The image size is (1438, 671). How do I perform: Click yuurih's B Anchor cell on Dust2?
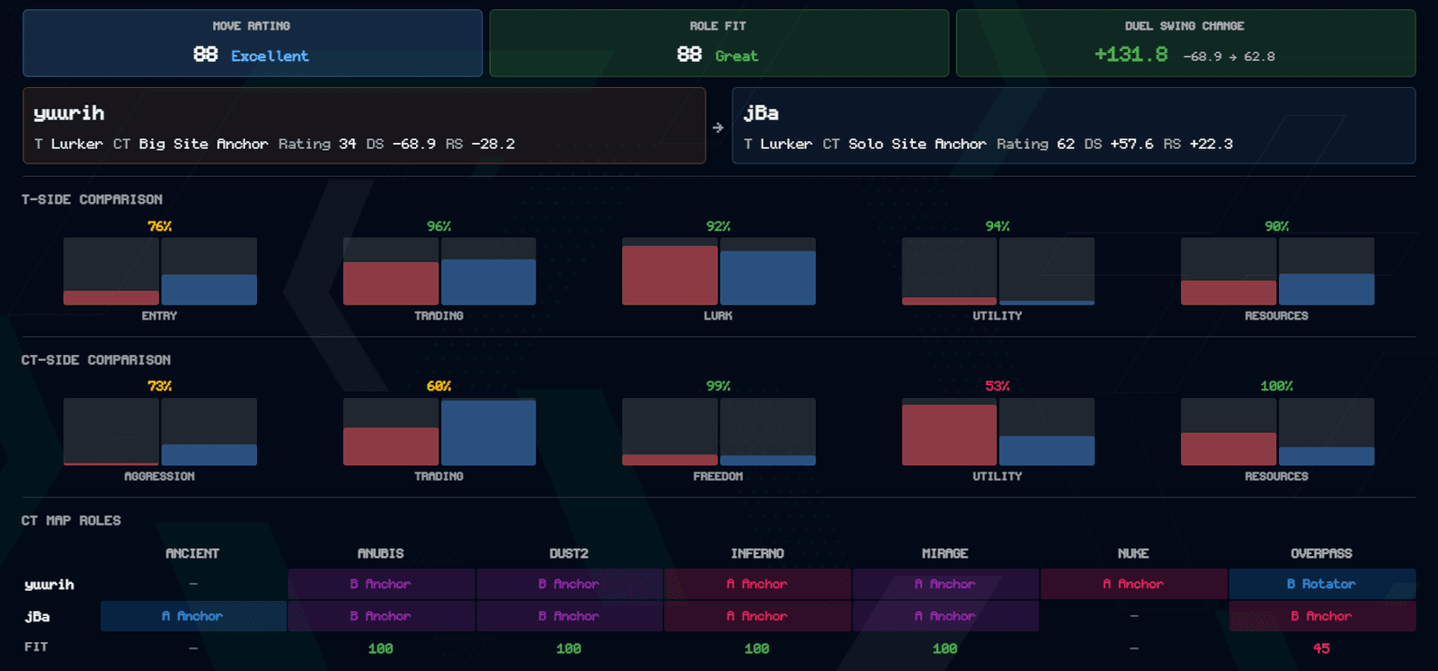pos(569,584)
